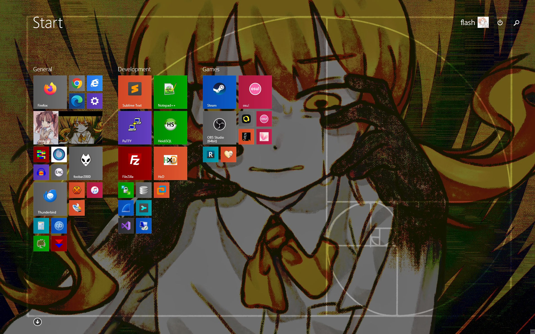Open the HxD hex editor tile

tap(171, 163)
